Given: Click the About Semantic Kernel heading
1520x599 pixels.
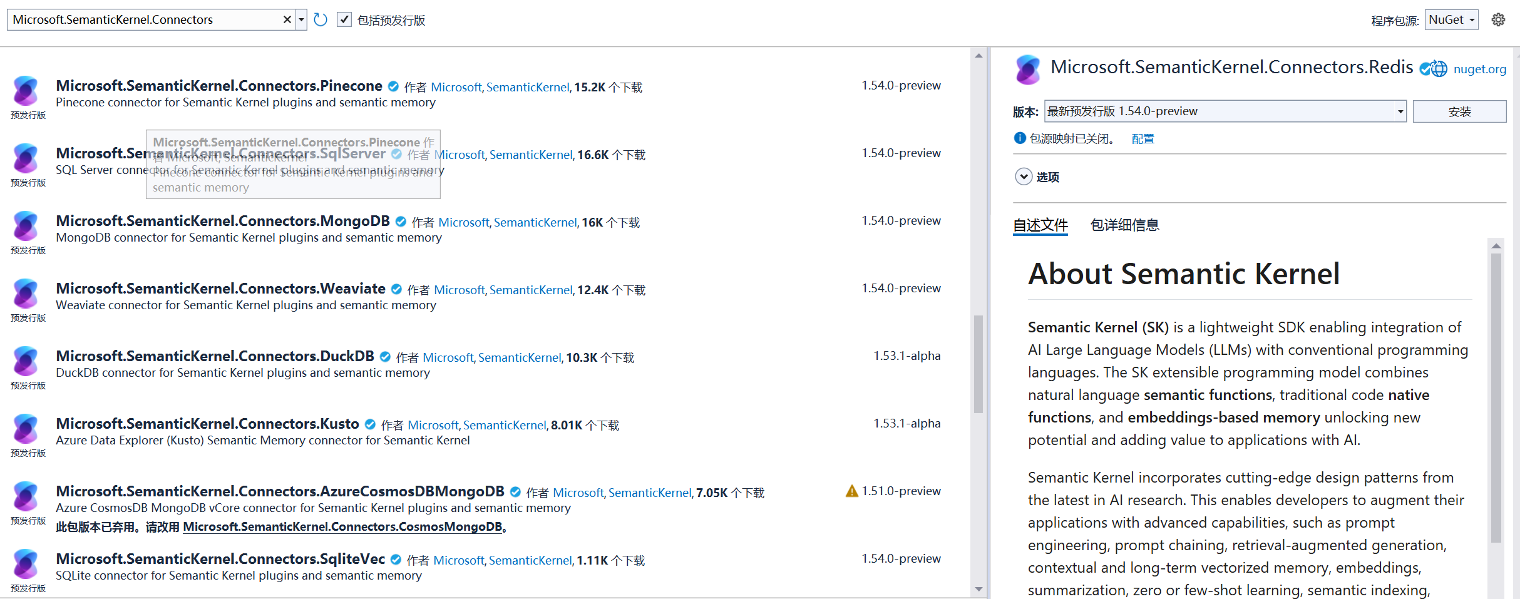Looking at the screenshot, I should tap(1184, 274).
